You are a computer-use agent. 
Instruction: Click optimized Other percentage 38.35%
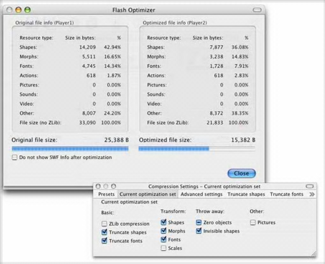(x=240, y=113)
